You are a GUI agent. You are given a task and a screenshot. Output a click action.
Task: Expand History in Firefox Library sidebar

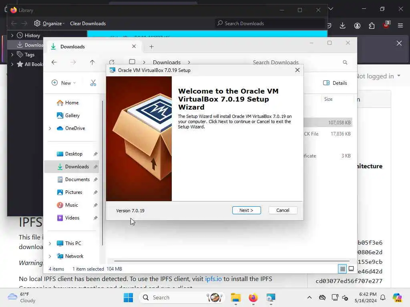click(x=12, y=35)
